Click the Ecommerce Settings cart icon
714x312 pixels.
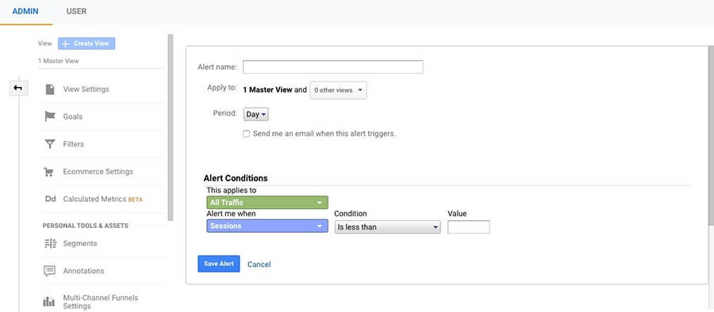pos(48,172)
